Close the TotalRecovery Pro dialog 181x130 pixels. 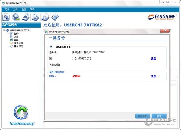165,31
